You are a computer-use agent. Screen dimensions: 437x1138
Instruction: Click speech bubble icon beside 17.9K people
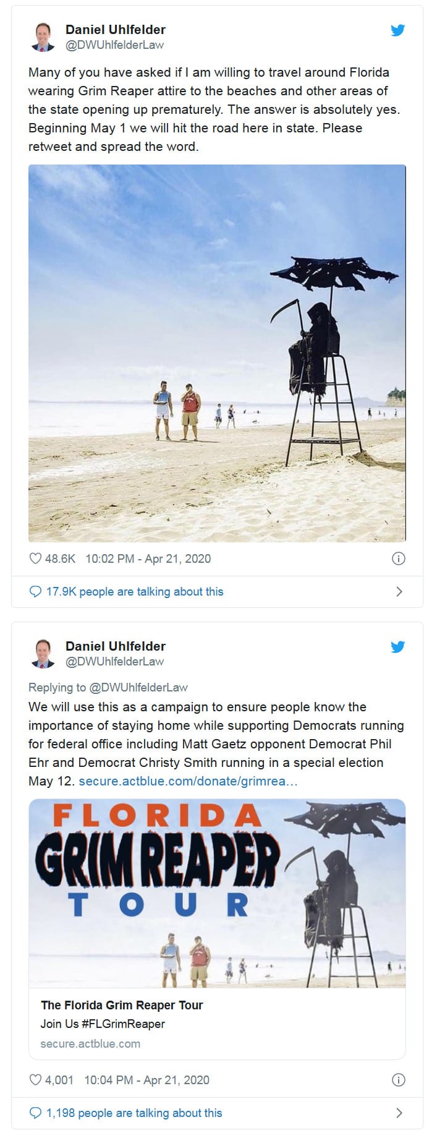click(36, 591)
